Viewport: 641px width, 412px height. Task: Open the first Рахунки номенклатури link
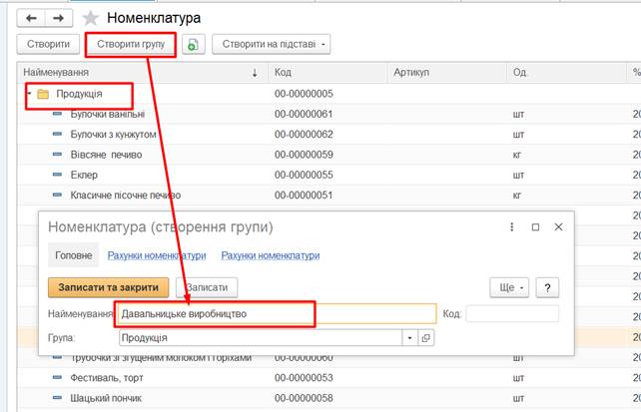[x=157, y=255]
